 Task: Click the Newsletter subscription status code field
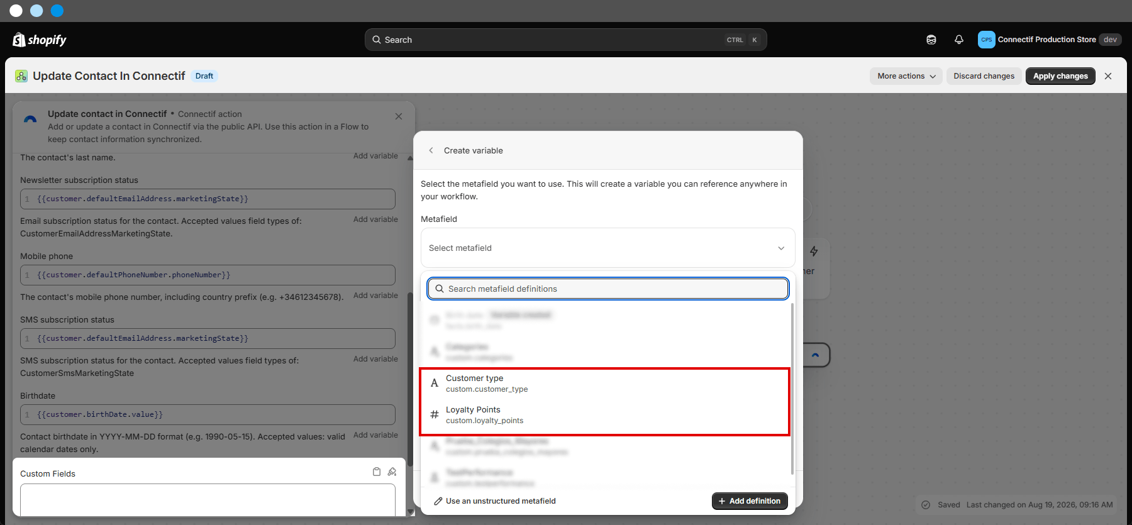coord(208,199)
